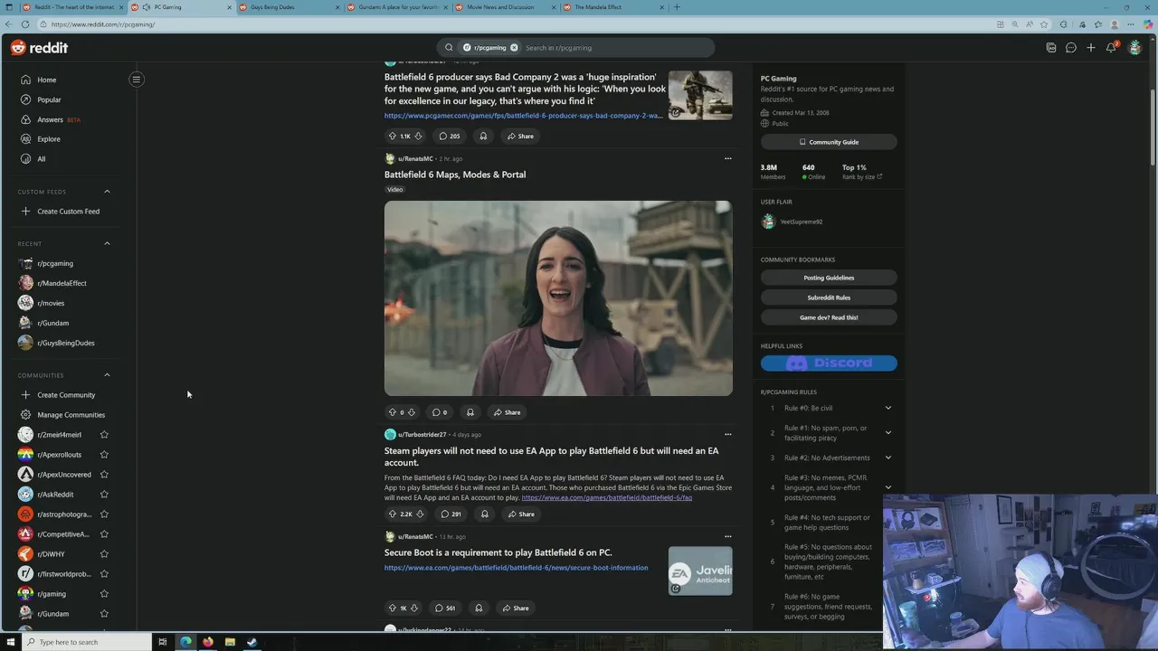This screenshot has width=1158, height=651.
Task: Click the Windows taskbar search box
Action: click(87, 642)
